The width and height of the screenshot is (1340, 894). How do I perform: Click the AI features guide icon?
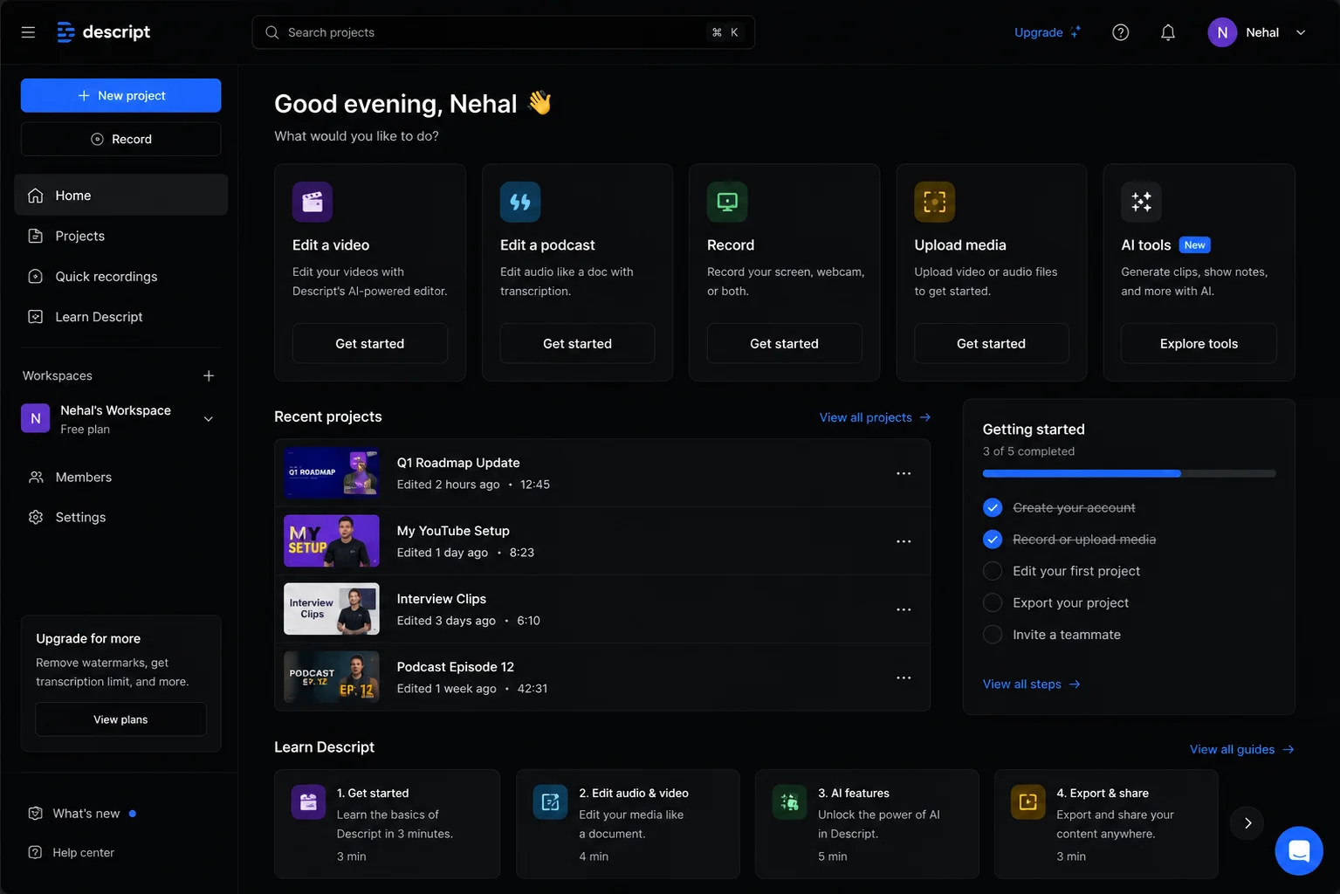789,802
